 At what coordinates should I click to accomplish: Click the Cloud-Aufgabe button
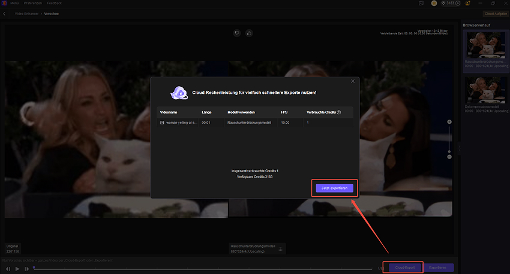[495, 13]
